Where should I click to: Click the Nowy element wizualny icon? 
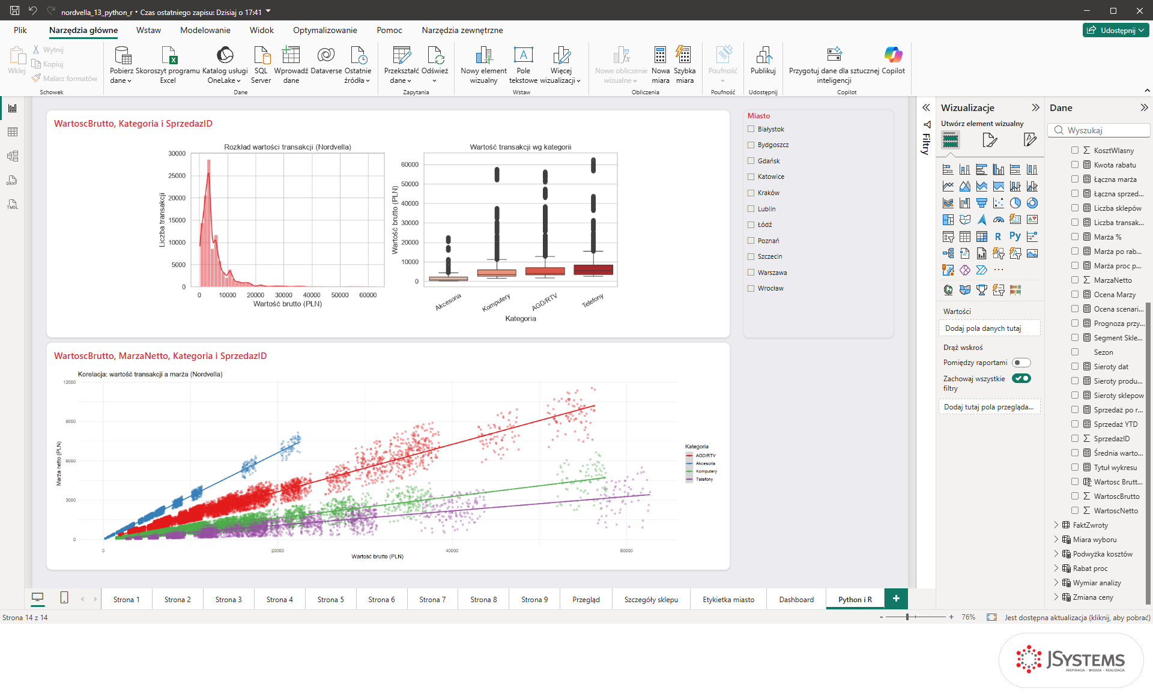click(483, 64)
